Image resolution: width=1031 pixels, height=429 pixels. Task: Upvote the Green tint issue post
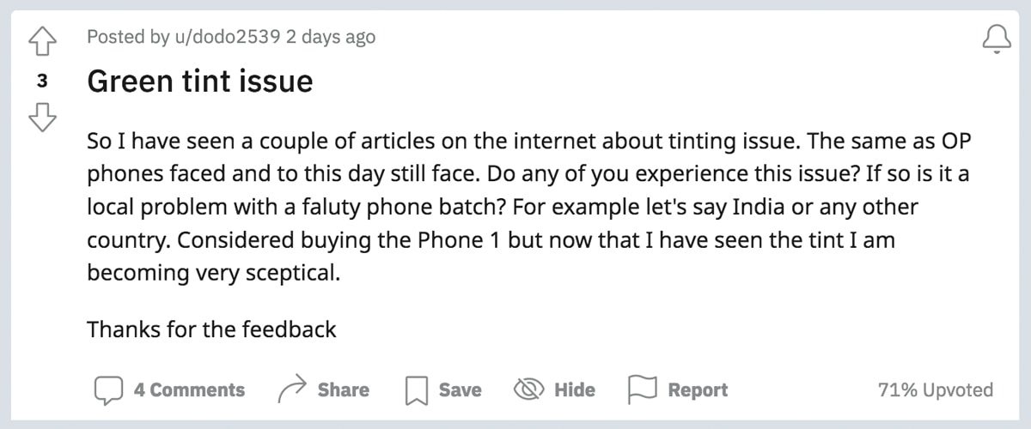42,39
